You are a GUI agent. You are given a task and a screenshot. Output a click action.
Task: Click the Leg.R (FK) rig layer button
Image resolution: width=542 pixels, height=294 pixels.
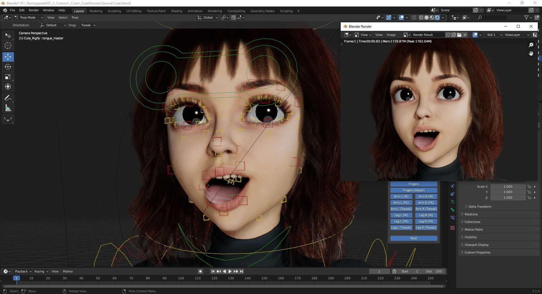tap(426, 221)
